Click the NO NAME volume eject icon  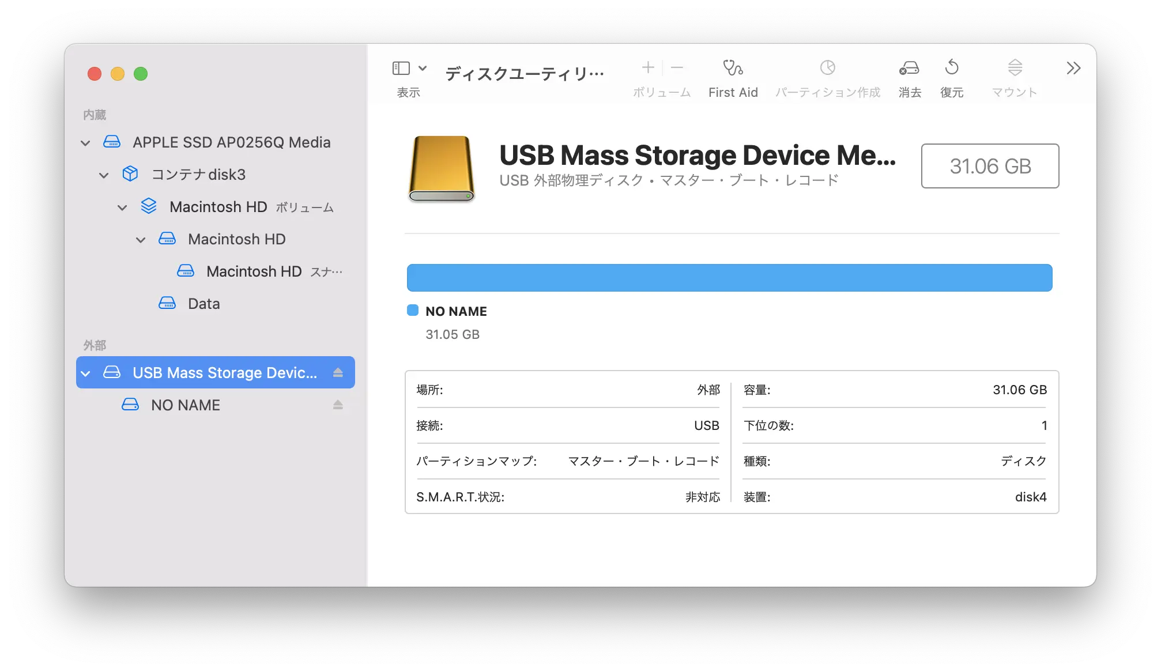pos(338,404)
